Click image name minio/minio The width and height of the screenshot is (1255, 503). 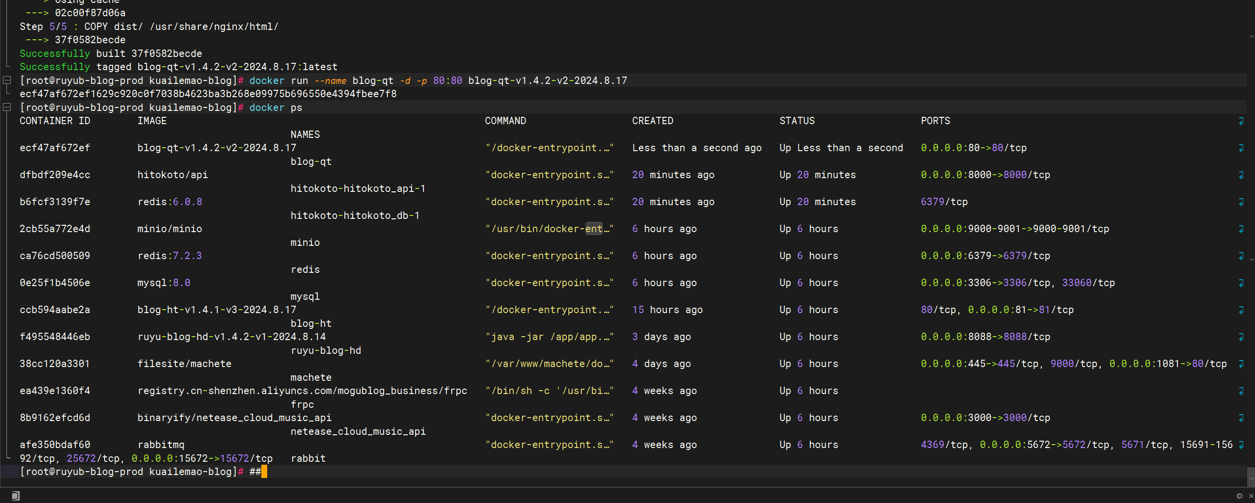[169, 229]
